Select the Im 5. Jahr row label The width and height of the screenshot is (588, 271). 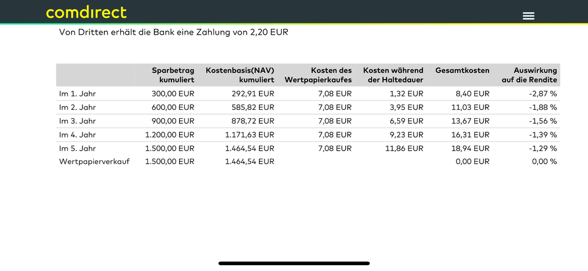77,148
